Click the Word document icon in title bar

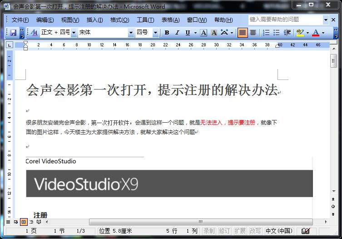point(7,6)
